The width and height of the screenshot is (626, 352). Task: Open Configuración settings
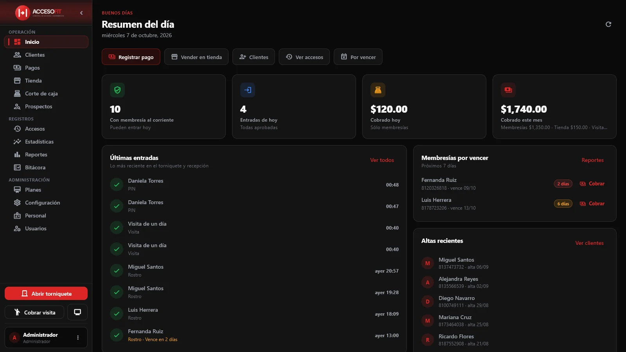click(x=46, y=203)
